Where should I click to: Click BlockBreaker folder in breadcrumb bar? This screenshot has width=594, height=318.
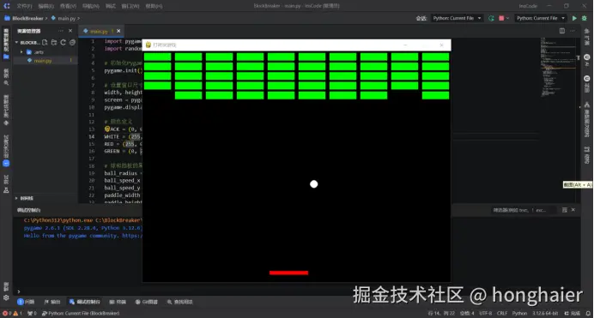(x=24, y=18)
